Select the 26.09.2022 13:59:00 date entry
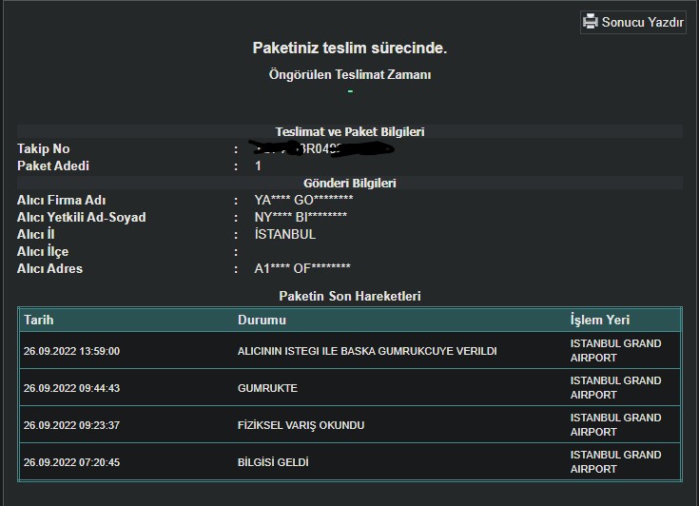Viewport: 699px width, 506px height. click(71, 351)
